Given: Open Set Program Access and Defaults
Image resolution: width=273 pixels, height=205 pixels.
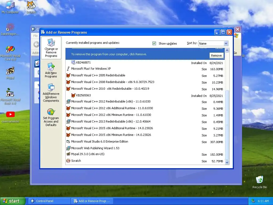Looking at the screenshot, I should (x=51, y=117).
